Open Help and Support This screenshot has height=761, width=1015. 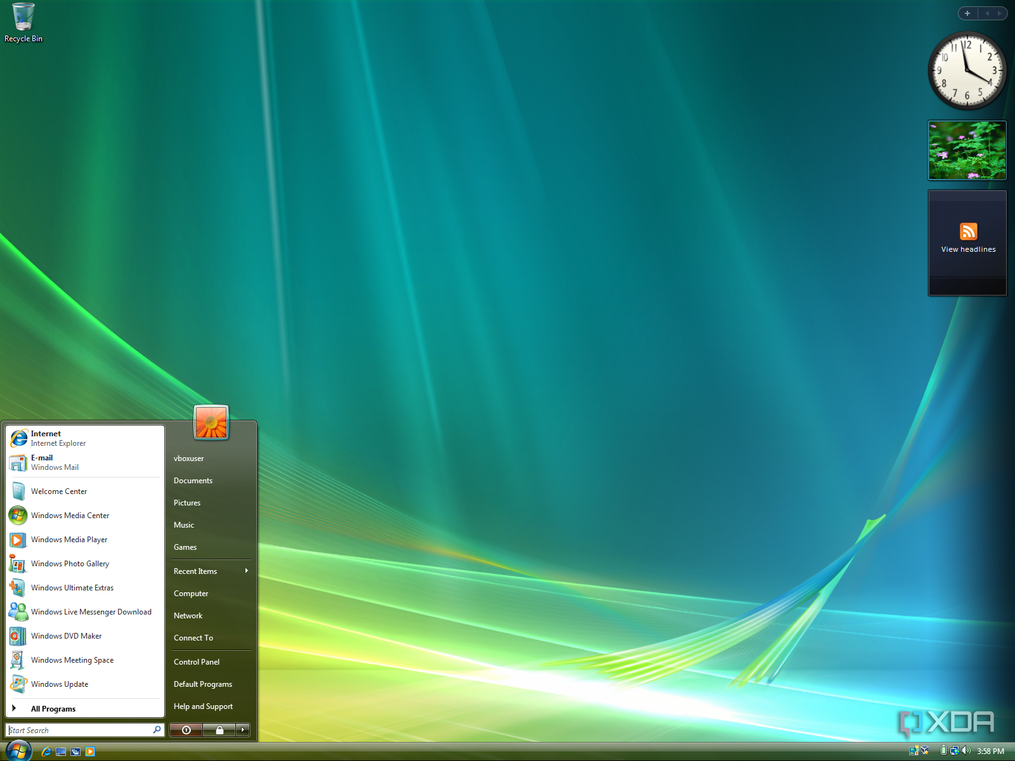[211, 706]
